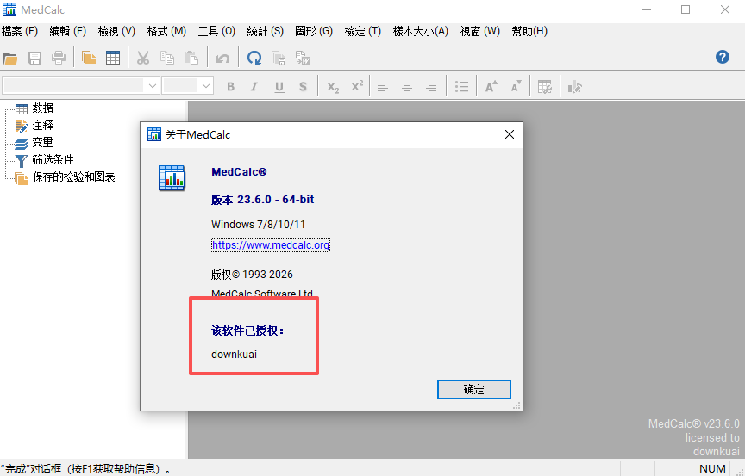Close the 关于MedCalc dialog
745x476 pixels.
(x=510, y=134)
